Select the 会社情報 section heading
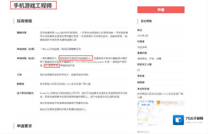The image size is (208, 134). pyautogui.click(x=146, y=21)
